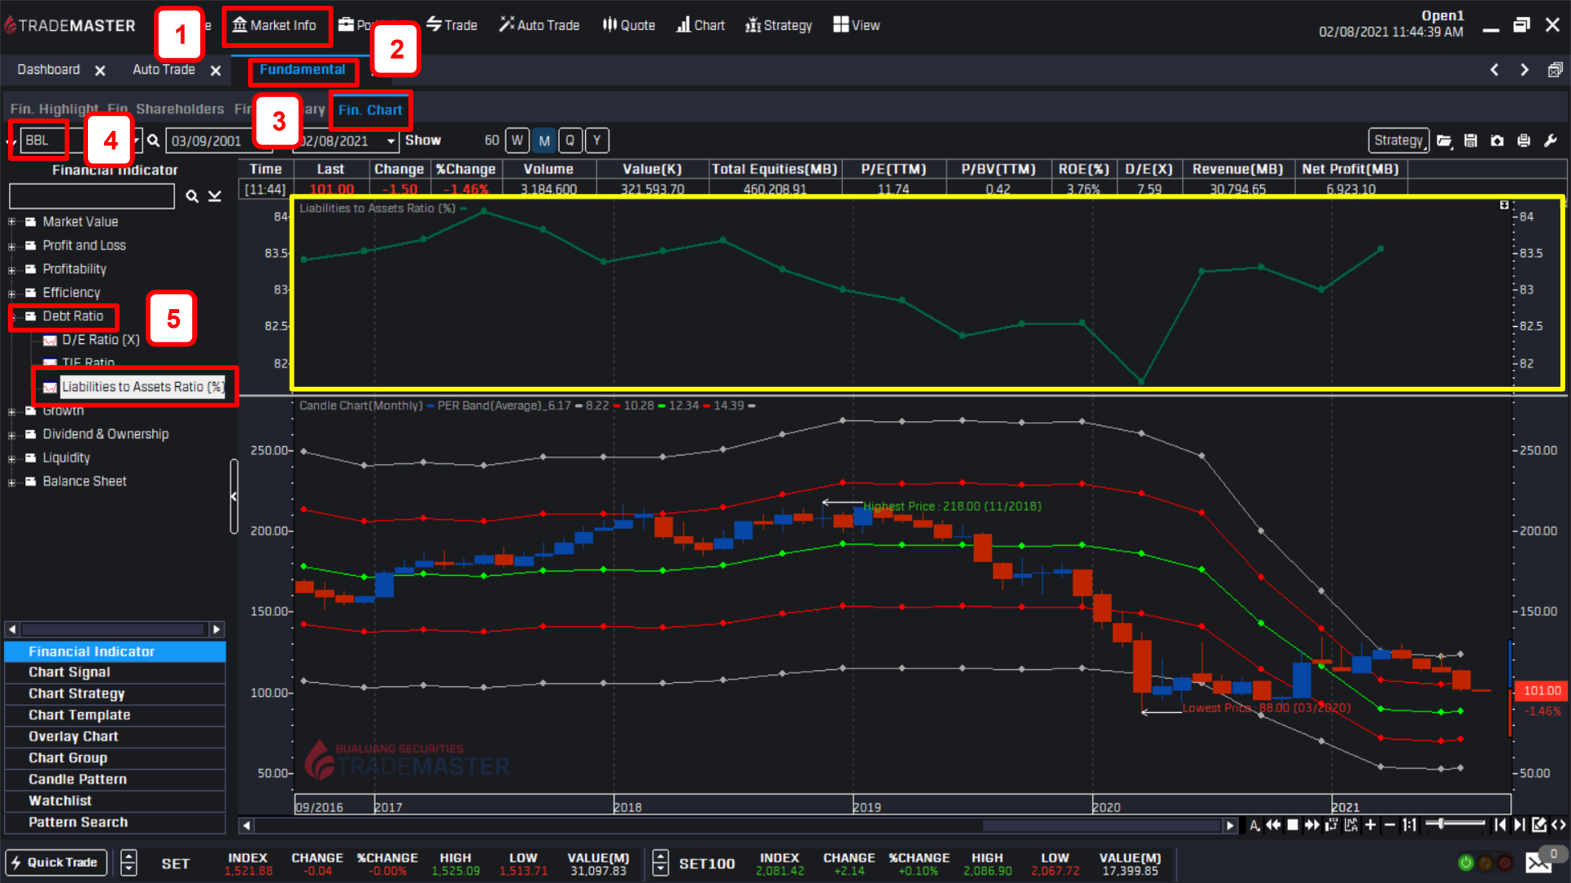Screen dimensions: 1571x883
Task: Zoom in chart with plus icon
Action: 1371,825
